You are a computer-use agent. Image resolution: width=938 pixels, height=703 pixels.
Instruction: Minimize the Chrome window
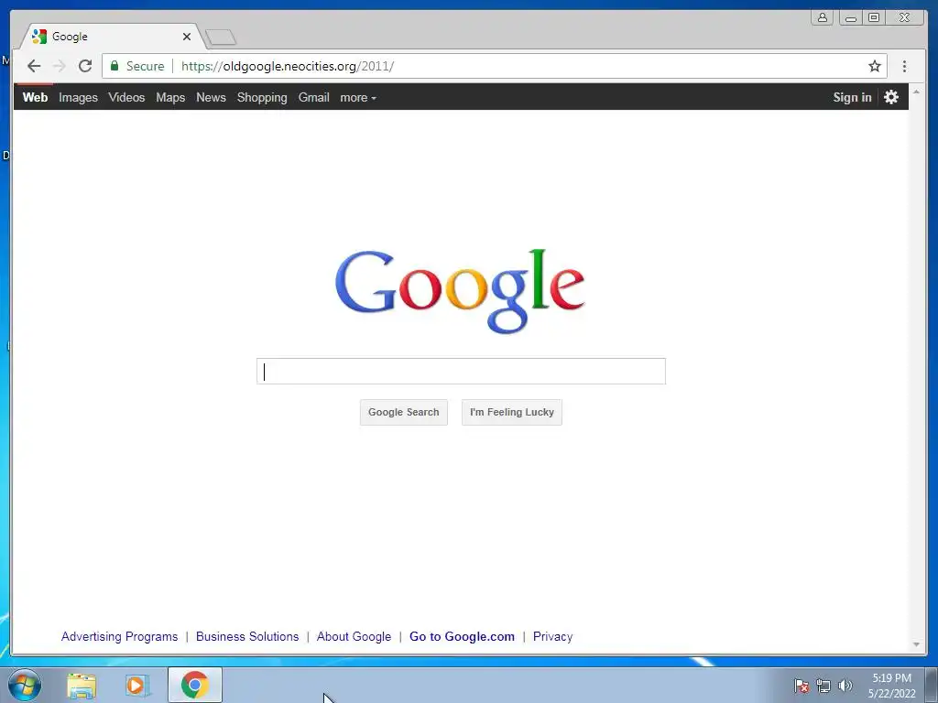(851, 17)
